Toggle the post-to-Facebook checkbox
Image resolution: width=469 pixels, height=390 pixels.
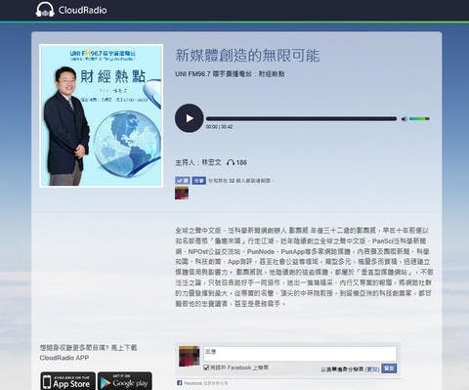point(206,368)
